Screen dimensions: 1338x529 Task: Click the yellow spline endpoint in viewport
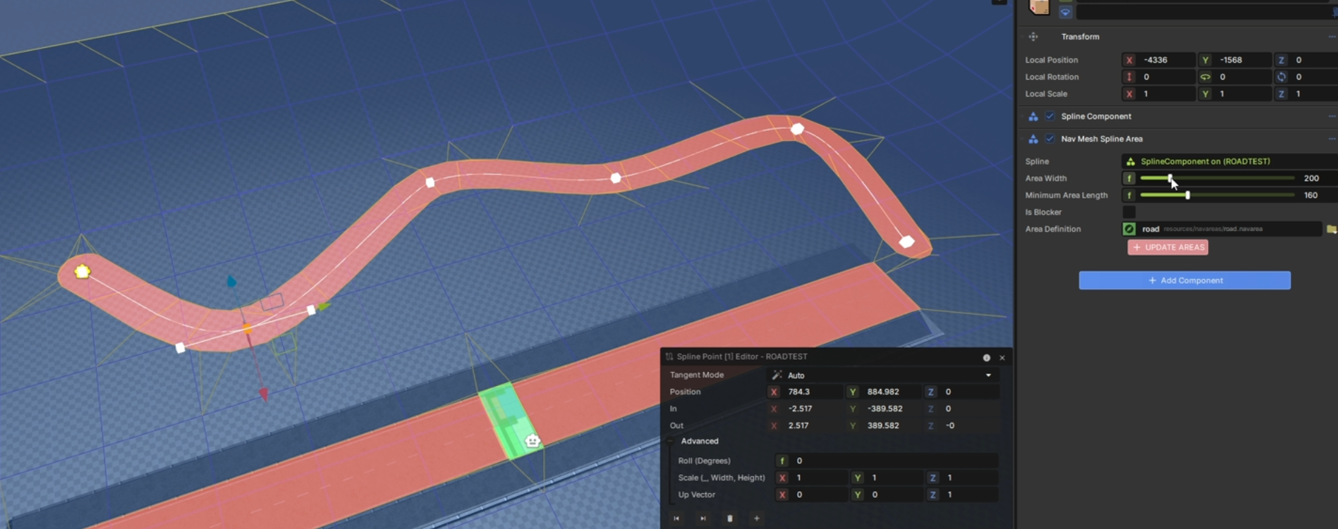point(83,271)
